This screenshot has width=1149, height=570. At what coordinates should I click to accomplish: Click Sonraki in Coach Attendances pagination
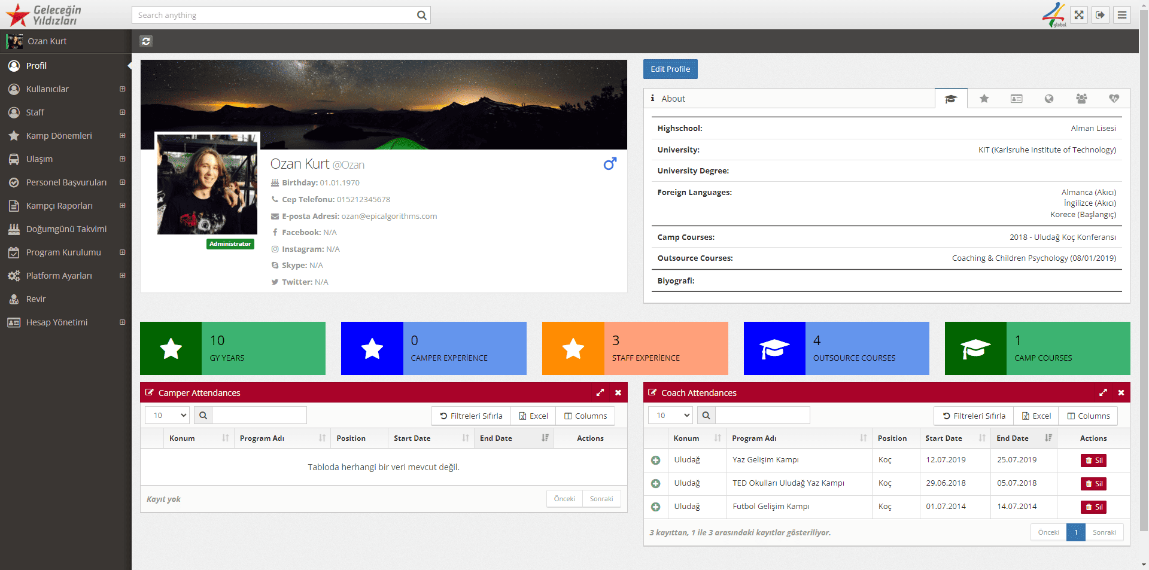tap(1104, 532)
